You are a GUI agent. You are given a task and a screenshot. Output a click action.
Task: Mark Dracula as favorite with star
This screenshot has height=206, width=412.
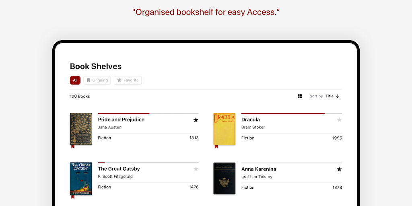coord(339,120)
